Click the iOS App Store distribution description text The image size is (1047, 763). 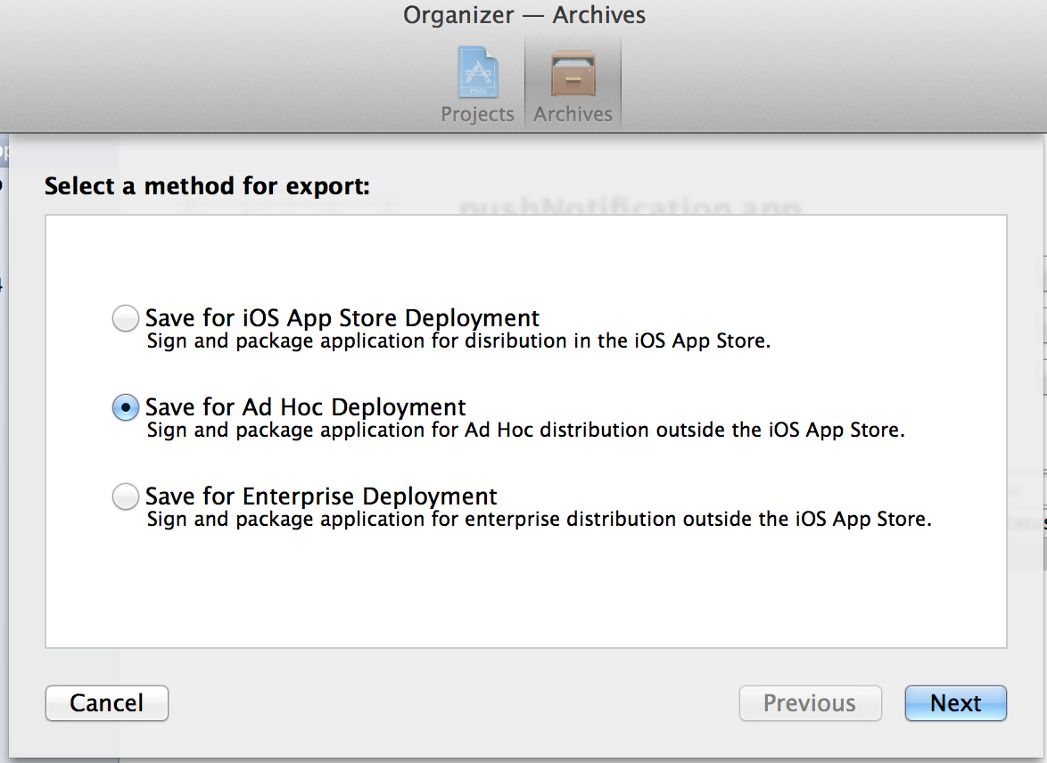458,341
